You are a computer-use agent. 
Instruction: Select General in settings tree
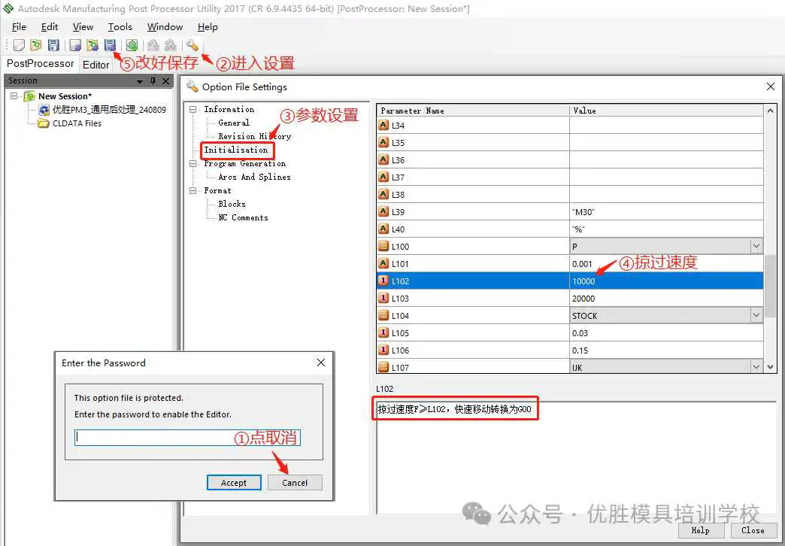click(x=234, y=123)
